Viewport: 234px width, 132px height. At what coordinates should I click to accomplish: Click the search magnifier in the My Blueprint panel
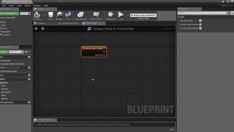tap(23, 52)
